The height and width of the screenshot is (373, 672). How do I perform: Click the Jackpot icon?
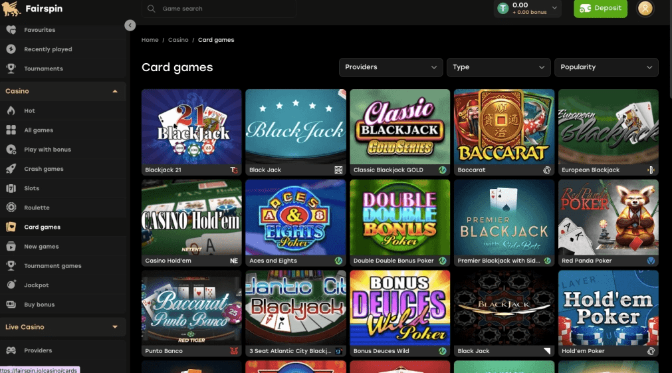pyautogui.click(x=11, y=285)
